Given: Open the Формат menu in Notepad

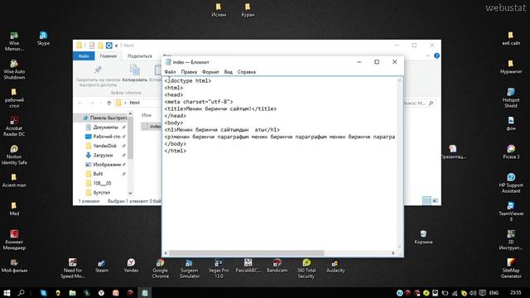Looking at the screenshot, I should click(x=210, y=72).
